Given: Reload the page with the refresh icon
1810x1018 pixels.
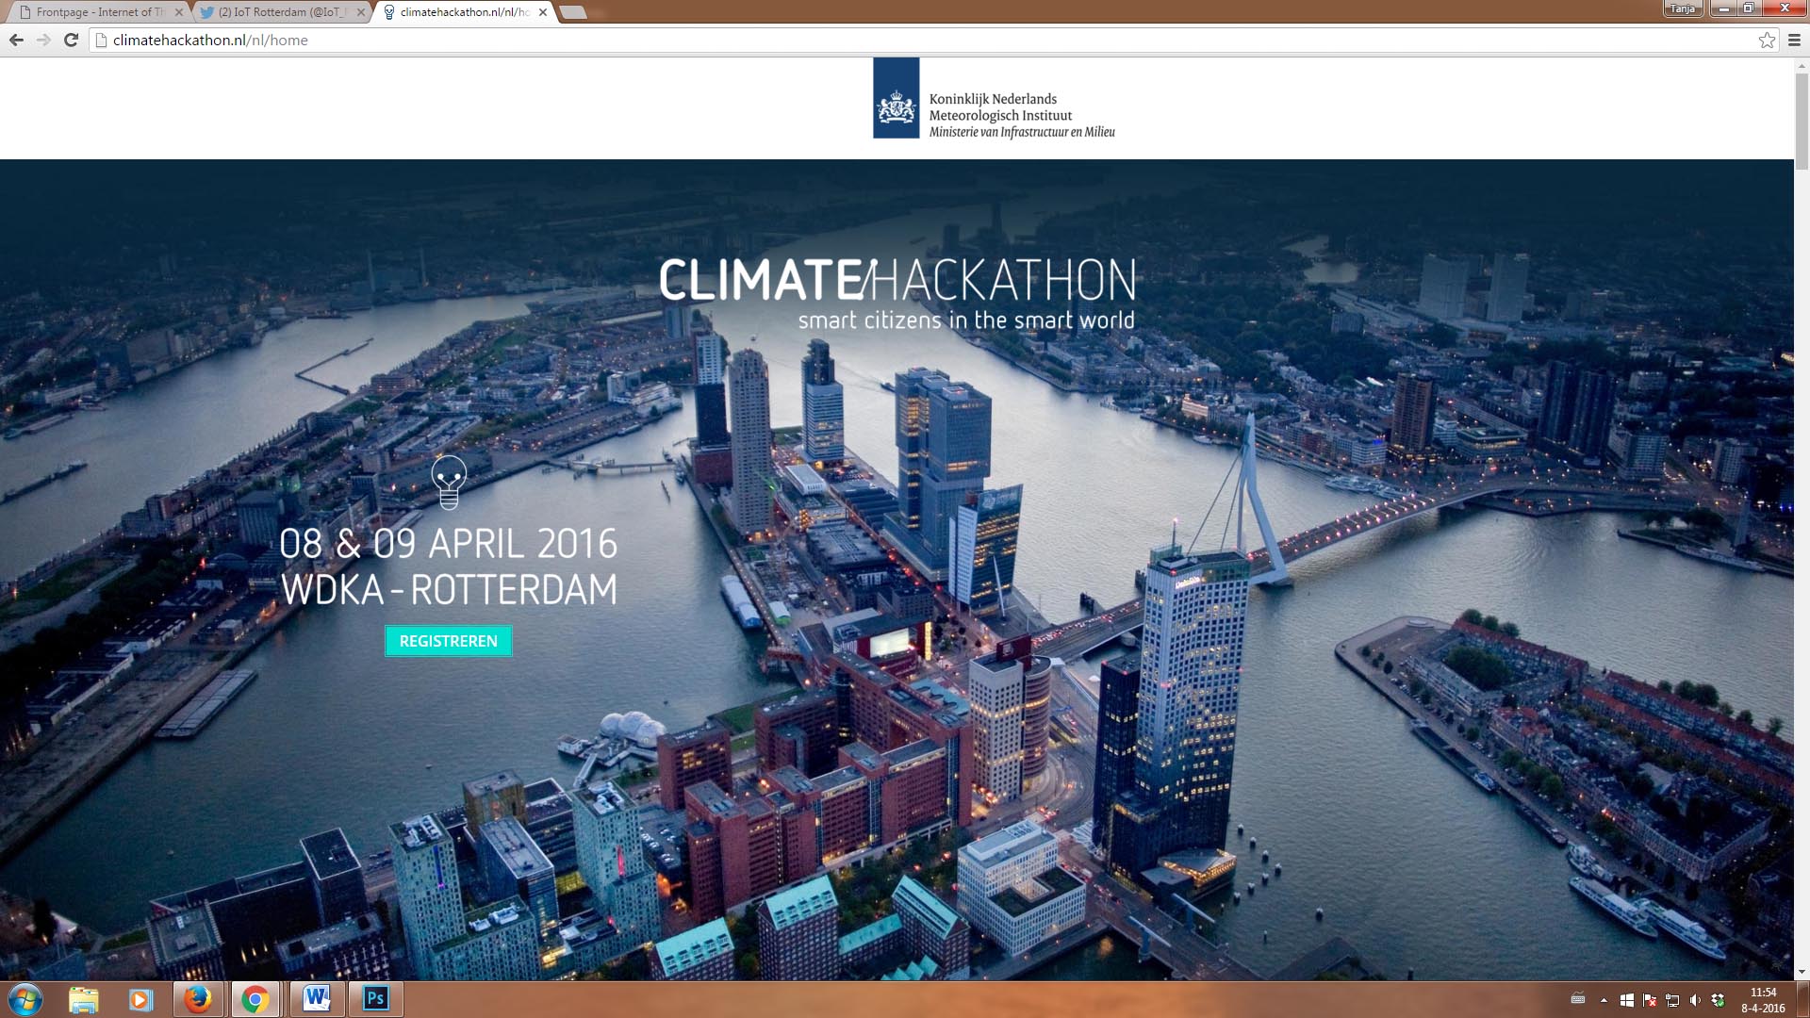Looking at the screenshot, I should [x=71, y=40].
